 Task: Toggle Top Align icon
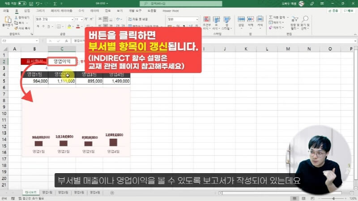tap(100, 19)
